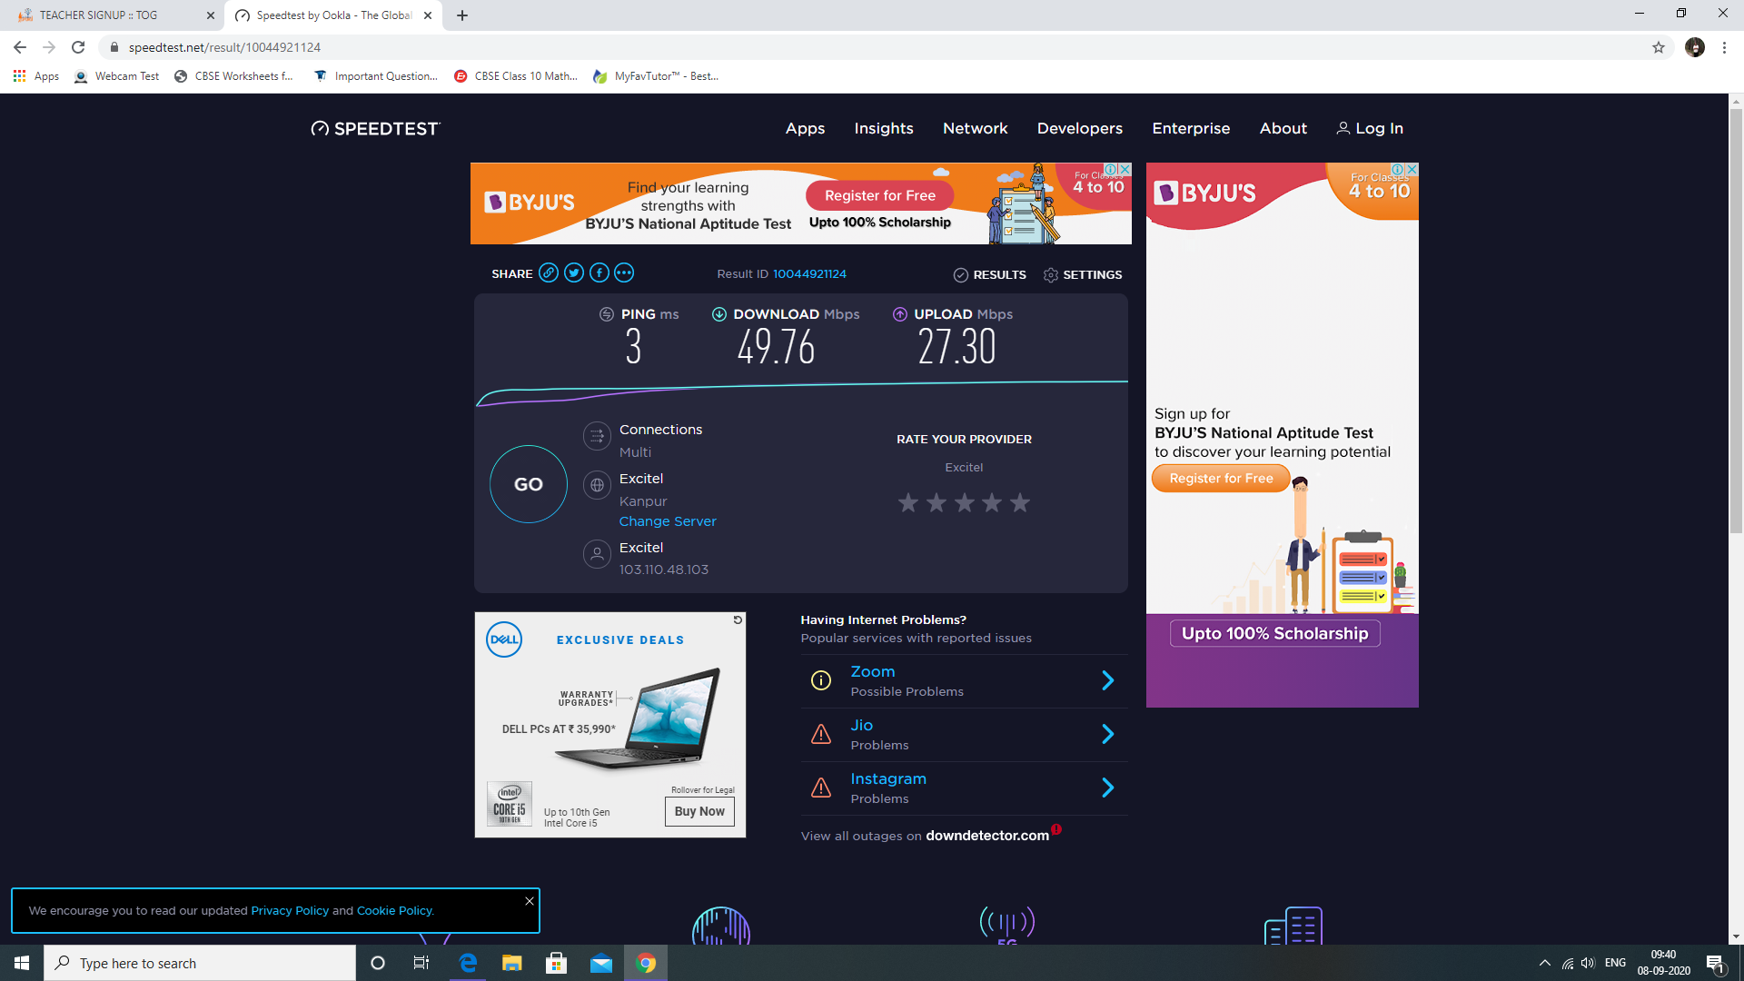Image resolution: width=1744 pixels, height=981 pixels.
Task: Open Microsoft Edge from taskbar
Action: [468, 963]
